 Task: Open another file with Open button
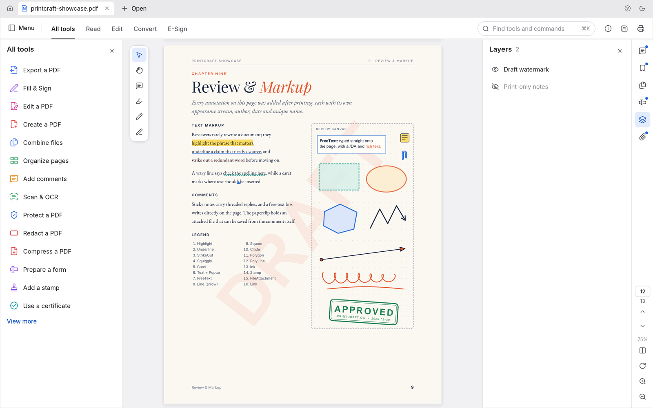click(134, 9)
